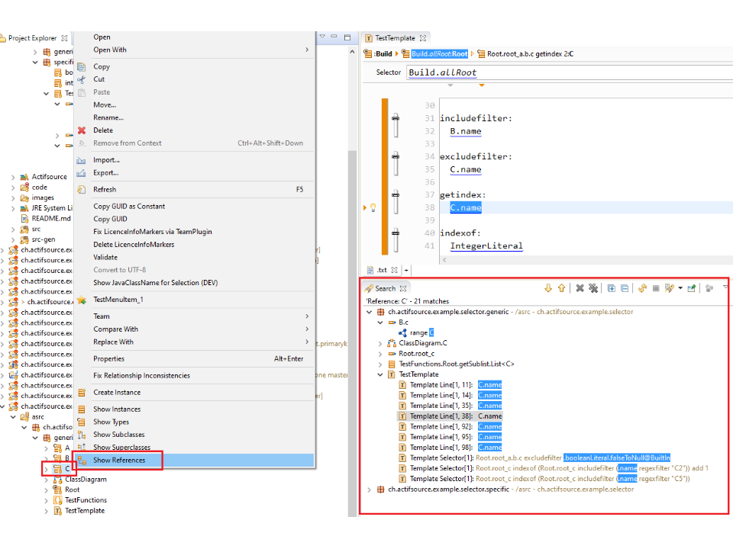Screen dimensions: 733x549
Task: Expand ClassDiagram.C in search results
Action: click(x=381, y=343)
